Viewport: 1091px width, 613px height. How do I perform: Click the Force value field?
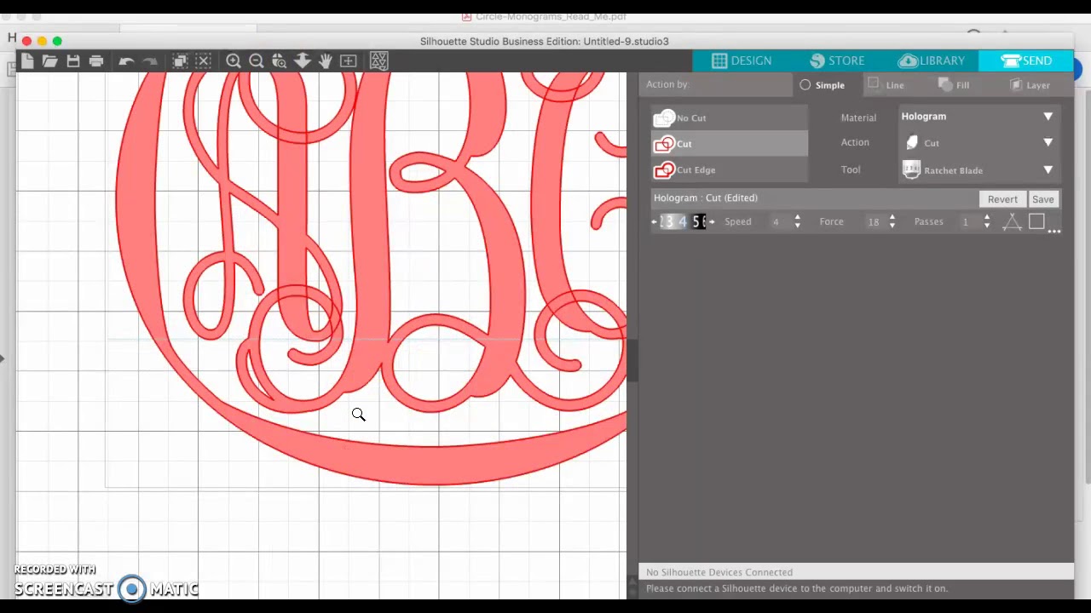click(873, 222)
